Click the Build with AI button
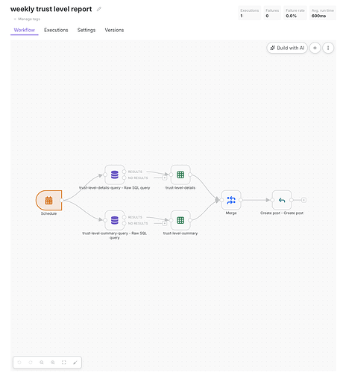 pos(287,48)
